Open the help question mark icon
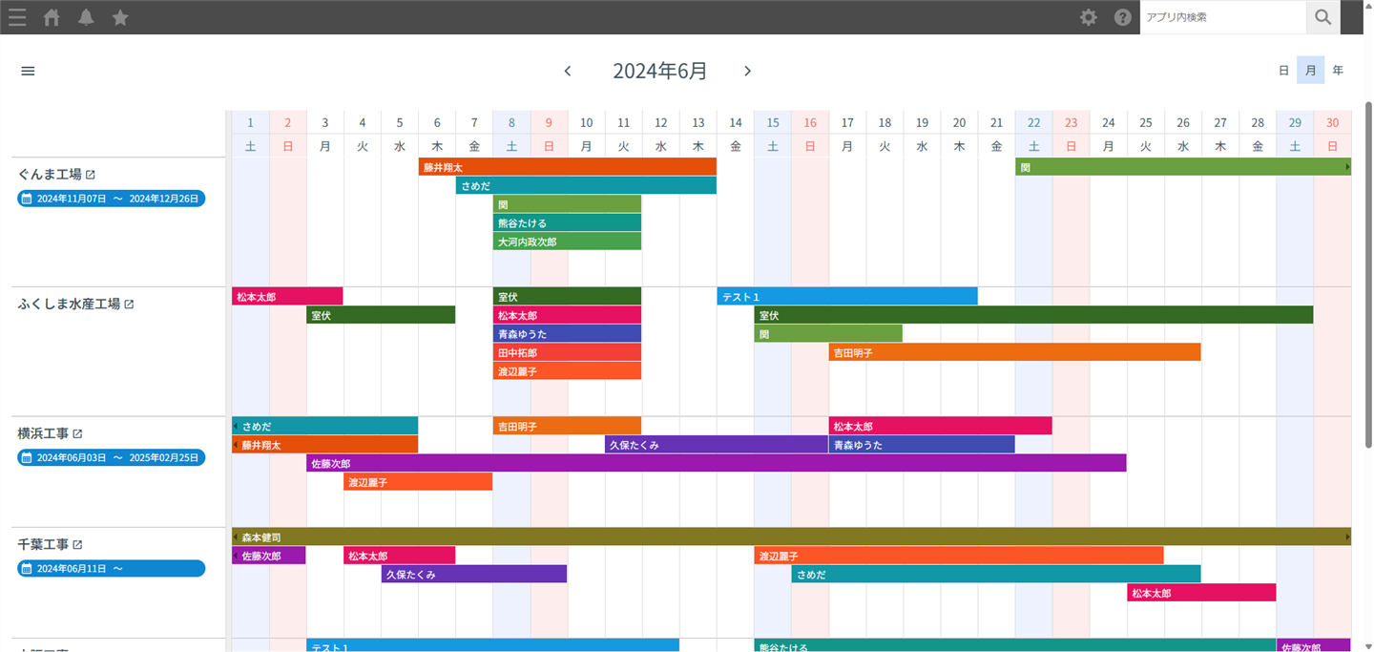This screenshot has height=652, width=1374. pyautogui.click(x=1123, y=17)
